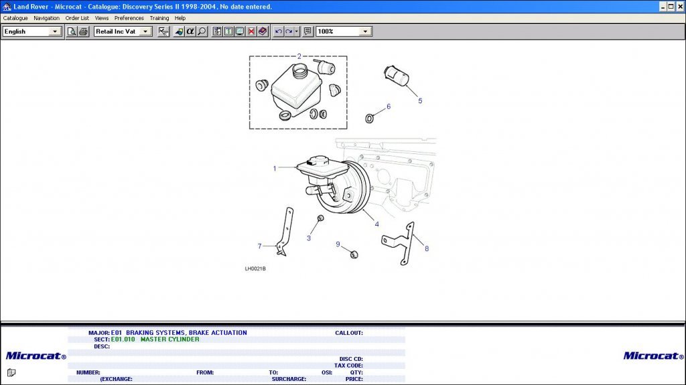This screenshot has width=686, height=385.
Task: Select callout number 2 above the reservoir kit
Action: pyautogui.click(x=299, y=56)
